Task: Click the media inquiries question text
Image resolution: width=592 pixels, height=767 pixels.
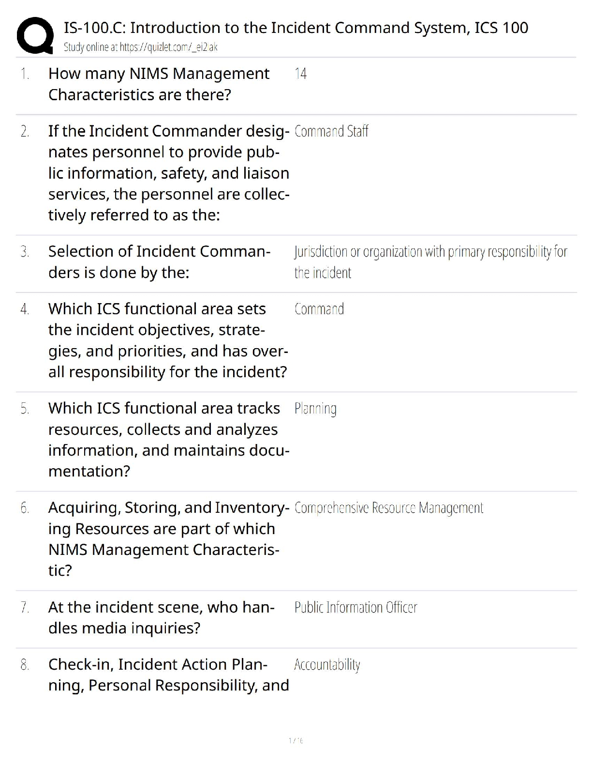Action: [161, 617]
